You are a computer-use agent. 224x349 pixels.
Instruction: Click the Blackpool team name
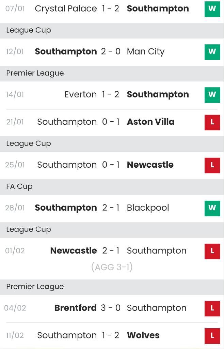(148, 208)
